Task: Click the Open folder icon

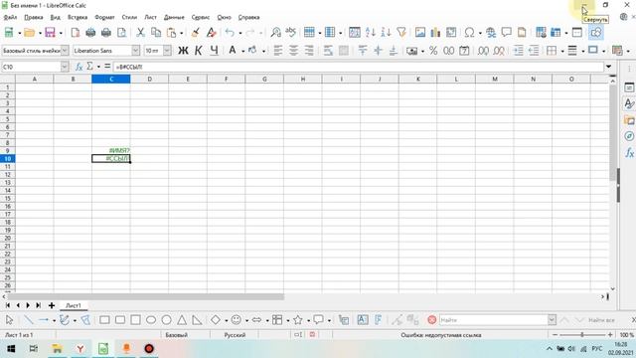Action: (29, 33)
